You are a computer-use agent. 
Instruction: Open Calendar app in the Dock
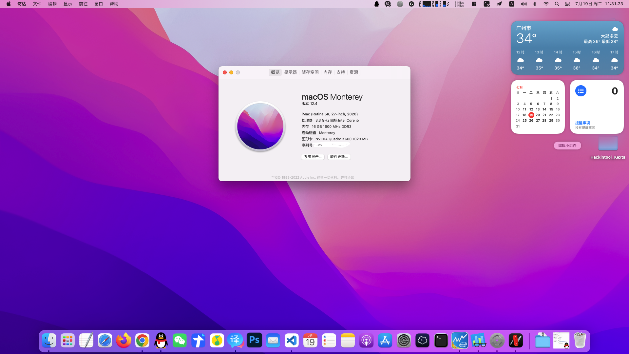pyautogui.click(x=310, y=341)
